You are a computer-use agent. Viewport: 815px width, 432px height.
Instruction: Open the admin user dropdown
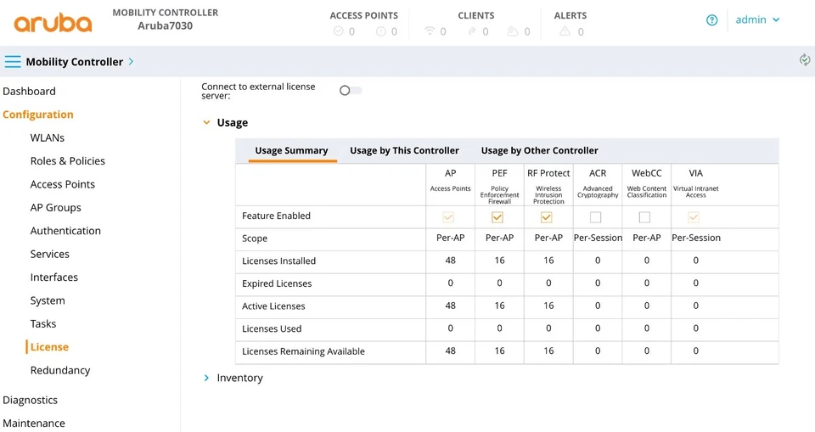tap(757, 20)
